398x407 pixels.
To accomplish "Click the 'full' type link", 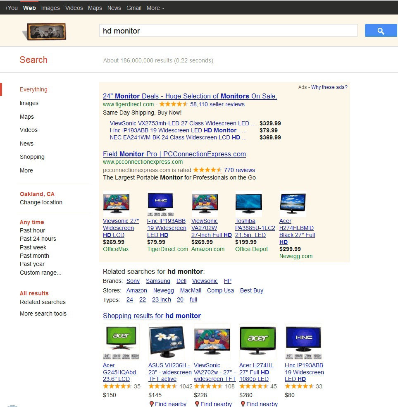I will (193, 300).
